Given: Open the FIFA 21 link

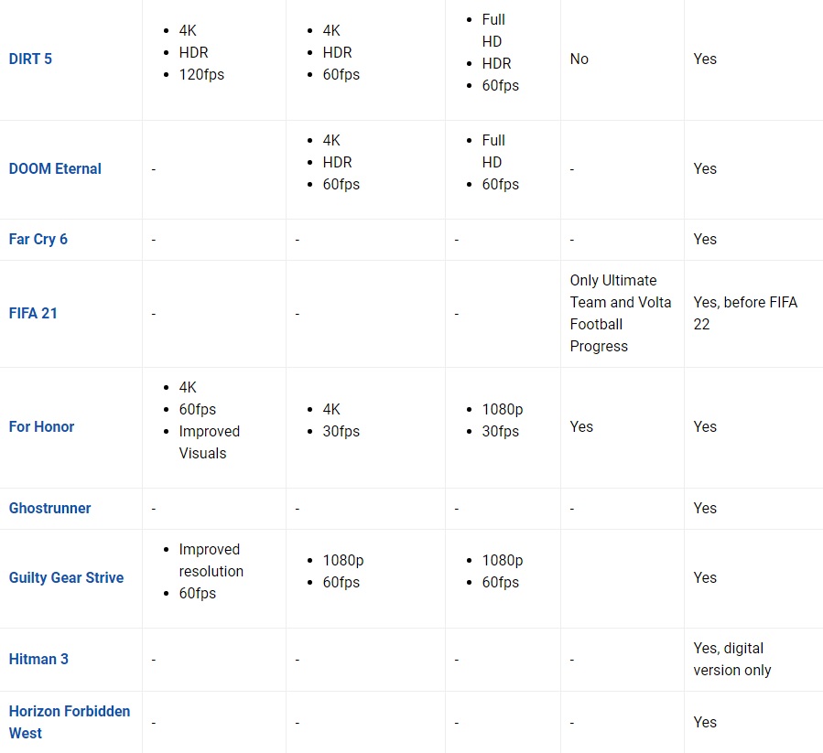Looking at the screenshot, I should pos(33,313).
